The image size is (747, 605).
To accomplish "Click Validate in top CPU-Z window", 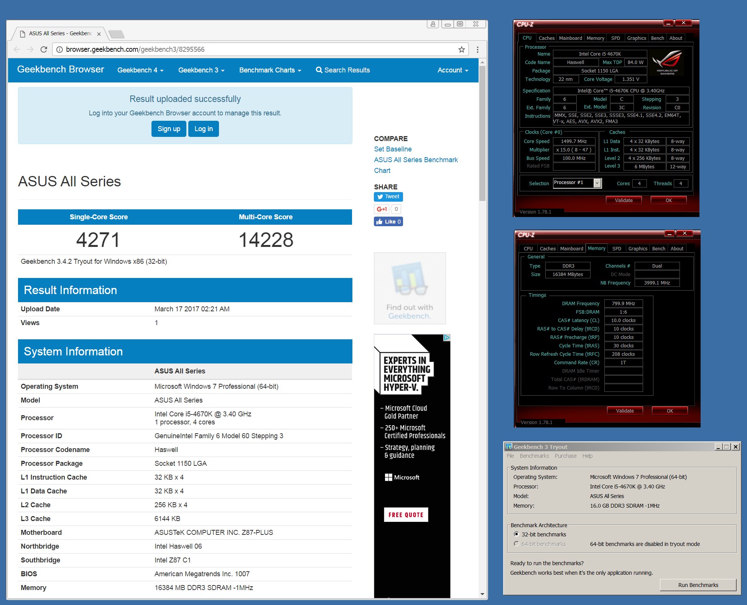I will pos(624,200).
